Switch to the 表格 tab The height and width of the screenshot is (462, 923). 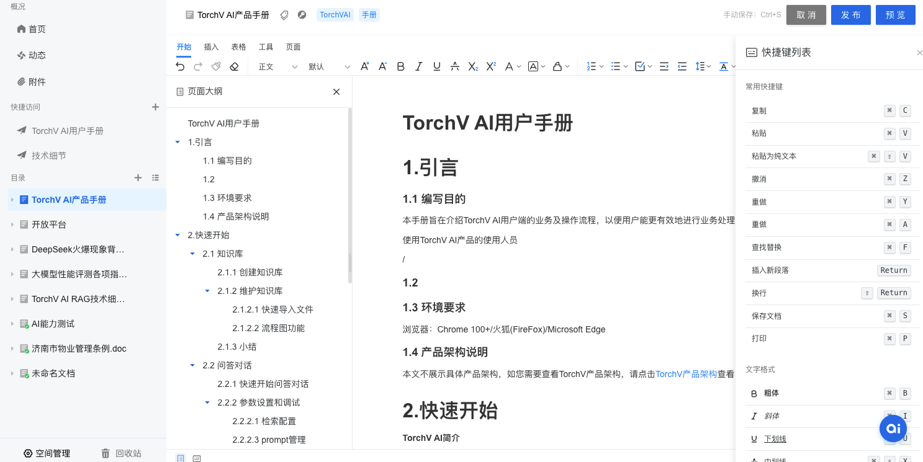click(x=239, y=47)
